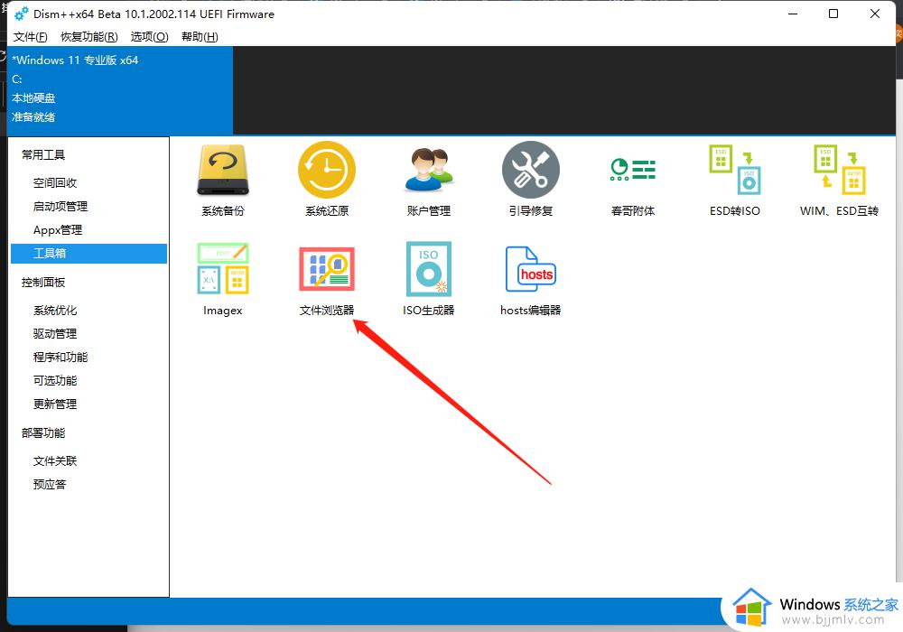The width and height of the screenshot is (903, 632).
Task: Open the 文件浏览器 file browser
Action: pos(327,268)
